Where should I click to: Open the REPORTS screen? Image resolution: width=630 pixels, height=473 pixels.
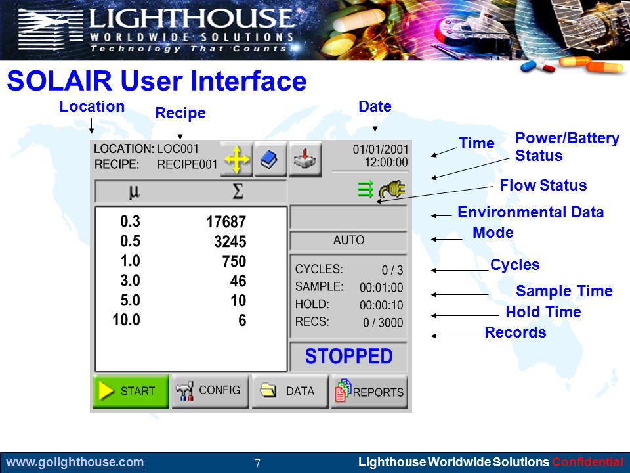click(x=369, y=392)
